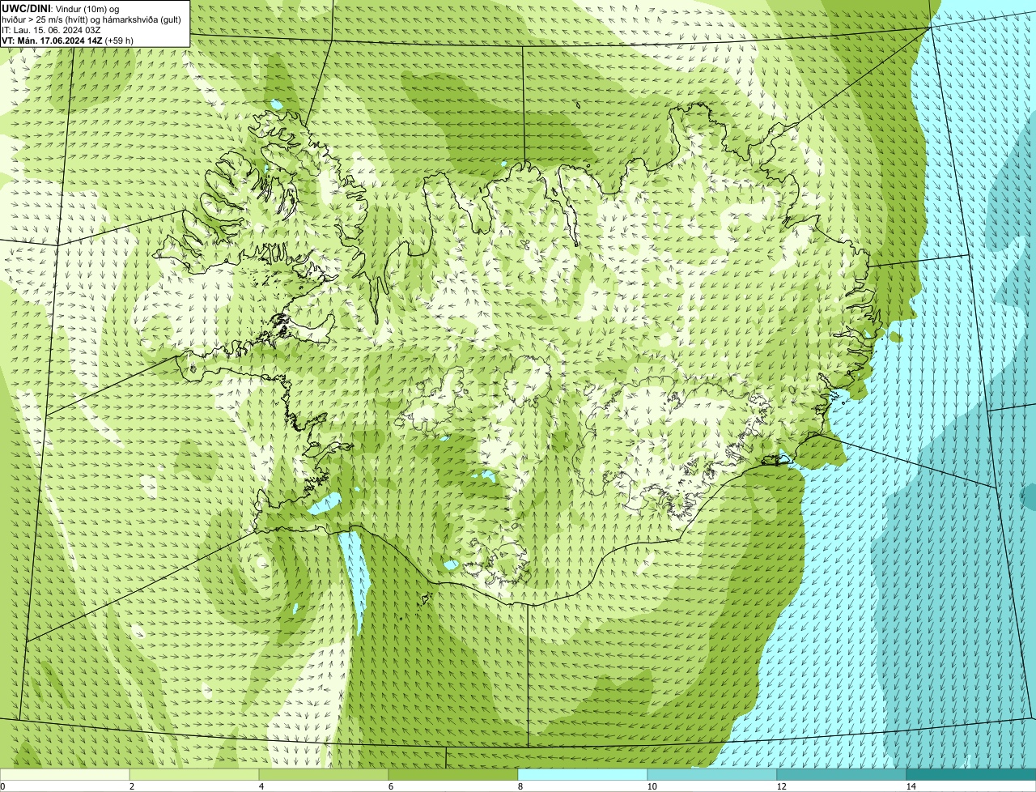The width and height of the screenshot is (1036, 792).
Task: Click the legend swatch for 0–2 m/s
Action: 65,774
